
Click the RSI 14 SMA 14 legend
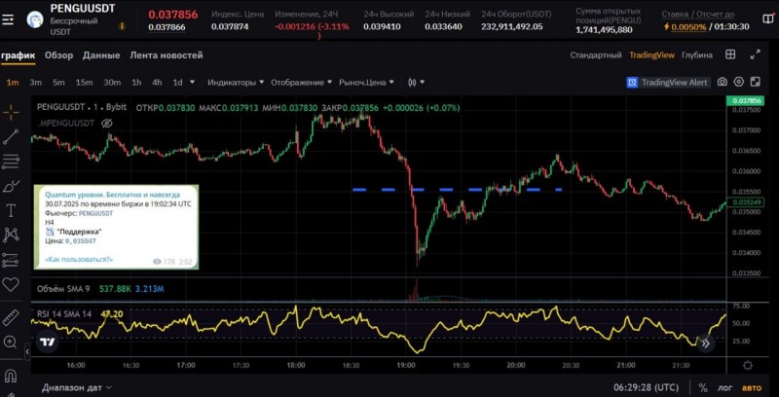[64, 313]
